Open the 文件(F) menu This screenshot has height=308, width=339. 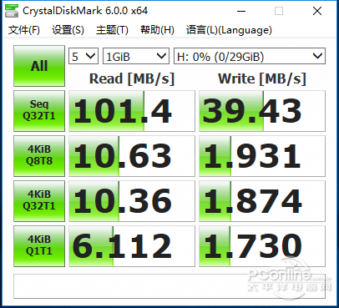(x=24, y=30)
